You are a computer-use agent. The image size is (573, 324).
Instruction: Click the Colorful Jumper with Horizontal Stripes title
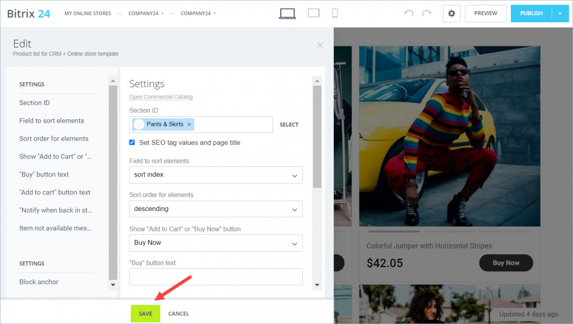click(429, 246)
